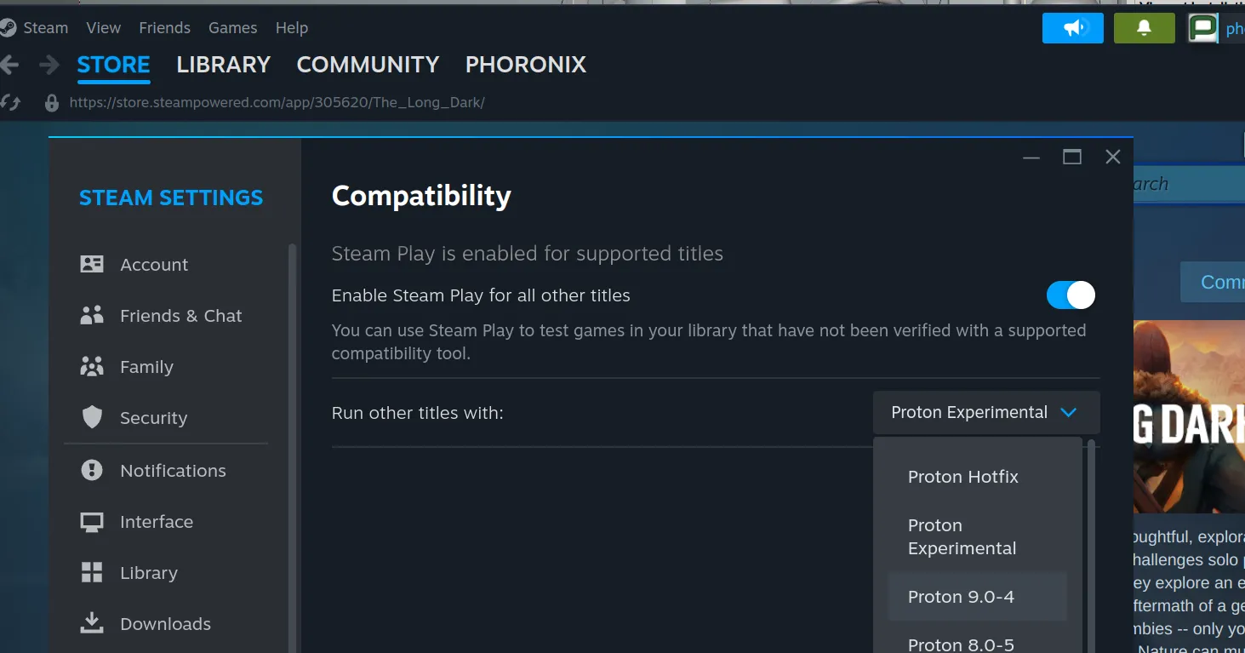
Task: Click the back navigation arrow
Action: 10,65
